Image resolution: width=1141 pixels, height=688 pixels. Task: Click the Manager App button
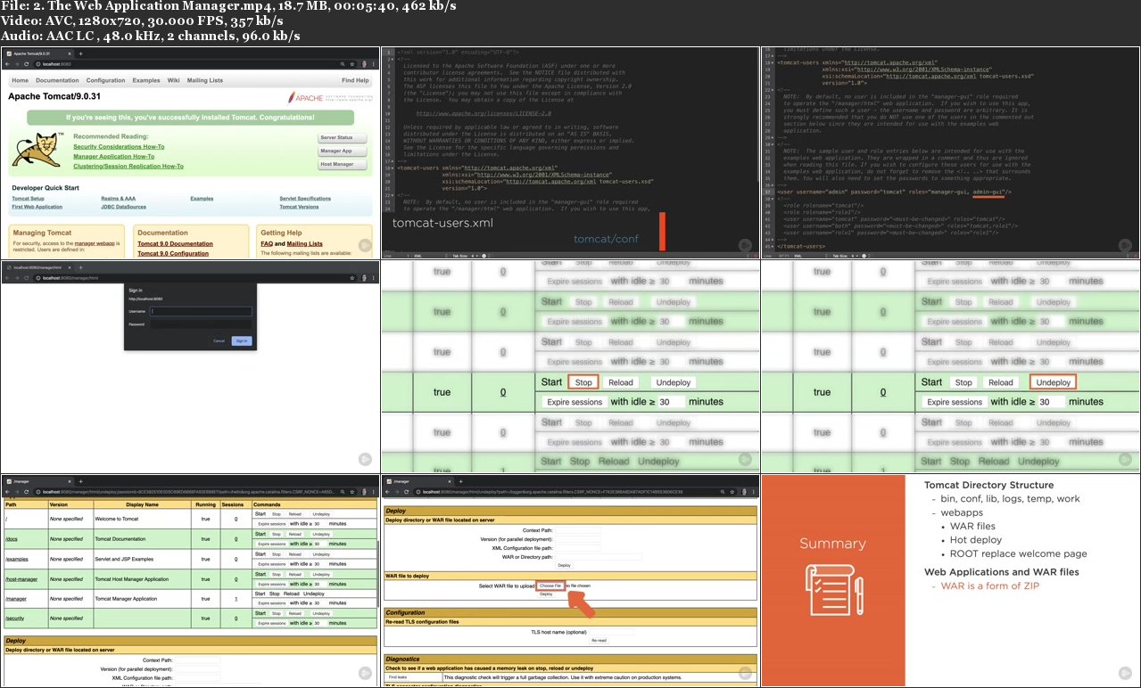point(343,152)
